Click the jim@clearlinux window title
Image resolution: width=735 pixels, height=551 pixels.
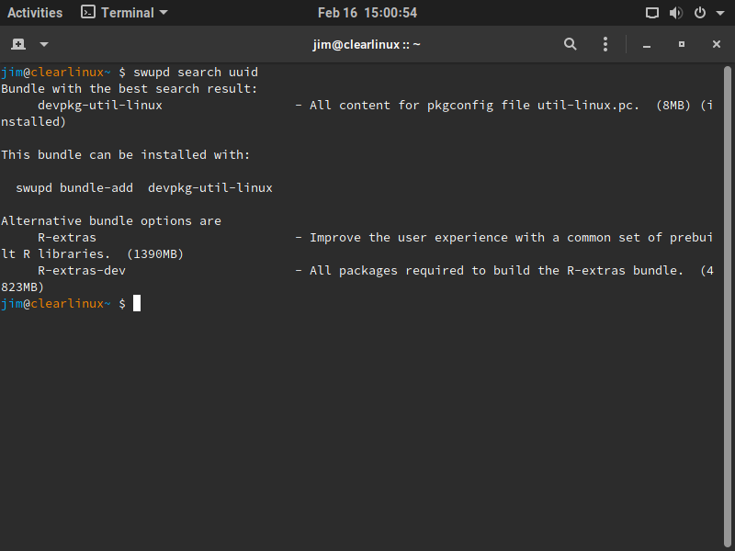click(x=367, y=44)
